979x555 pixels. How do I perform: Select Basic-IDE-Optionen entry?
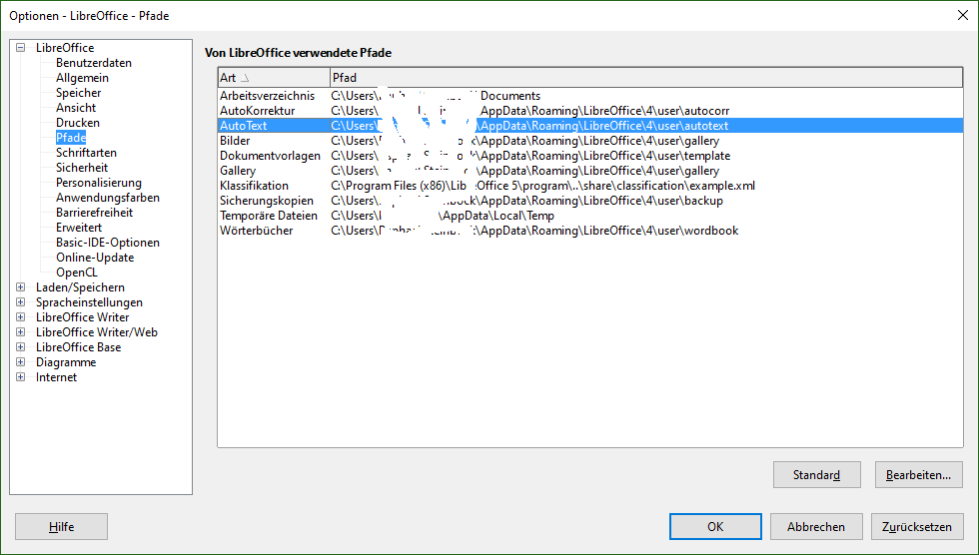click(108, 242)
